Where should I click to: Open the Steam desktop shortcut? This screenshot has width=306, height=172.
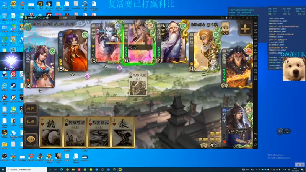pos(13,87)
